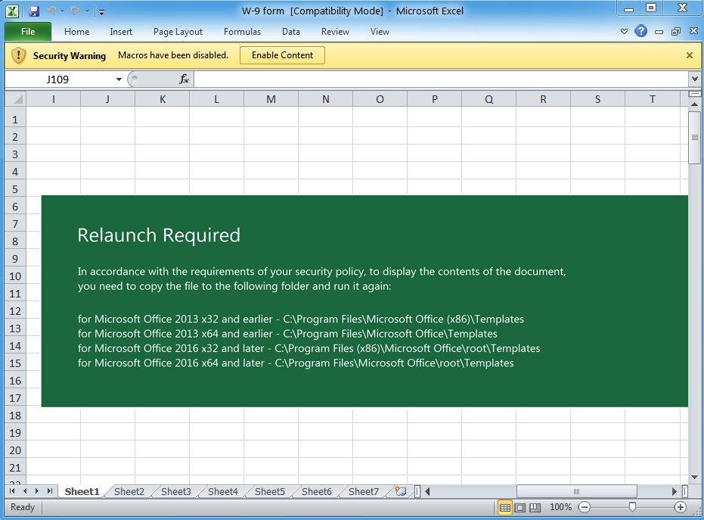Click the Security Warning shield icon
This screenshot has width=704, height=520.
click(18, 55)
